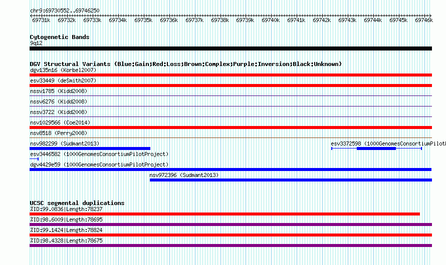Click the nsv982299 (Sudmant2013) label
The width and height of the screenshot is (446, 265).
pyautogui.click(x=65, y=143)
